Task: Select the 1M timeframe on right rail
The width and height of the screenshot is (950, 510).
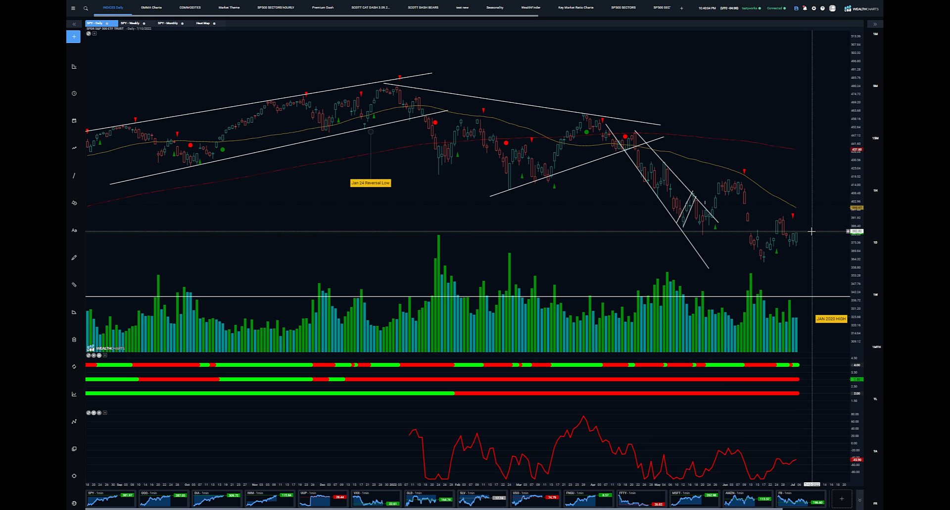Action: click(875, 34)
